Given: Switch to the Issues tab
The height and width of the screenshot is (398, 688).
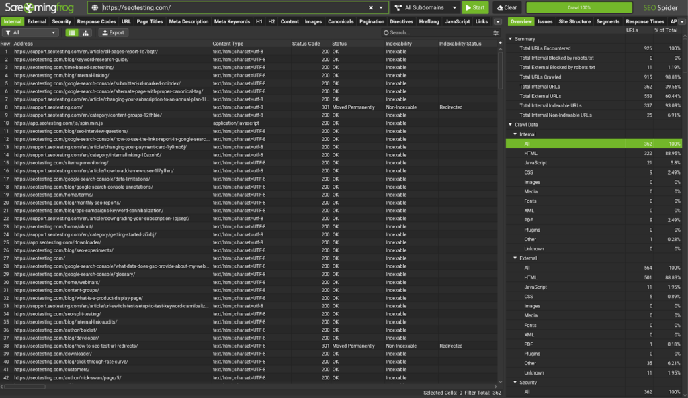Looking at the screenshot, I should pos(545,21).
